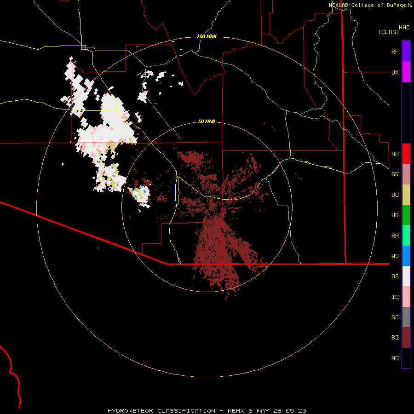
Task: Pick the green HR legend swatch
Action: coord(406,215)
